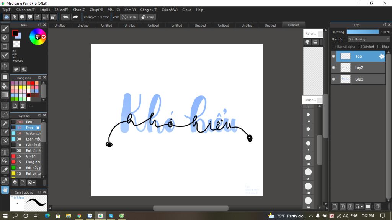Toggle visibility of Tea layer
This screenshot has height=220, width=392.
point(333,57)
